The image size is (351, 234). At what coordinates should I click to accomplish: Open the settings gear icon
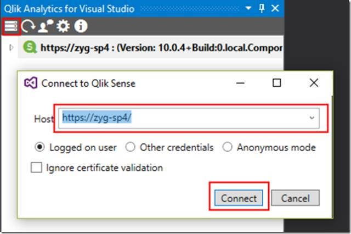63,26
